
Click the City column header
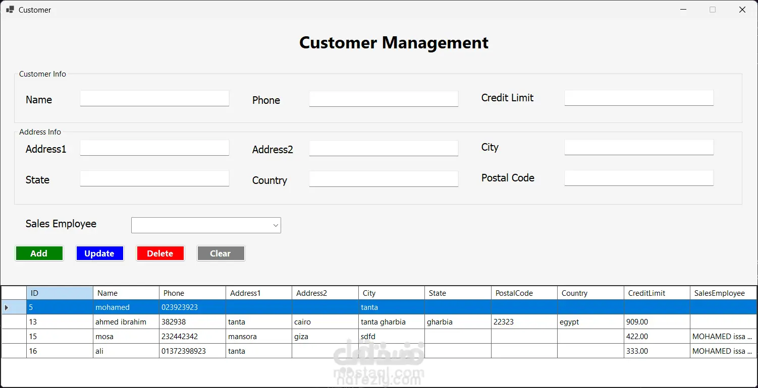[392, 293]
